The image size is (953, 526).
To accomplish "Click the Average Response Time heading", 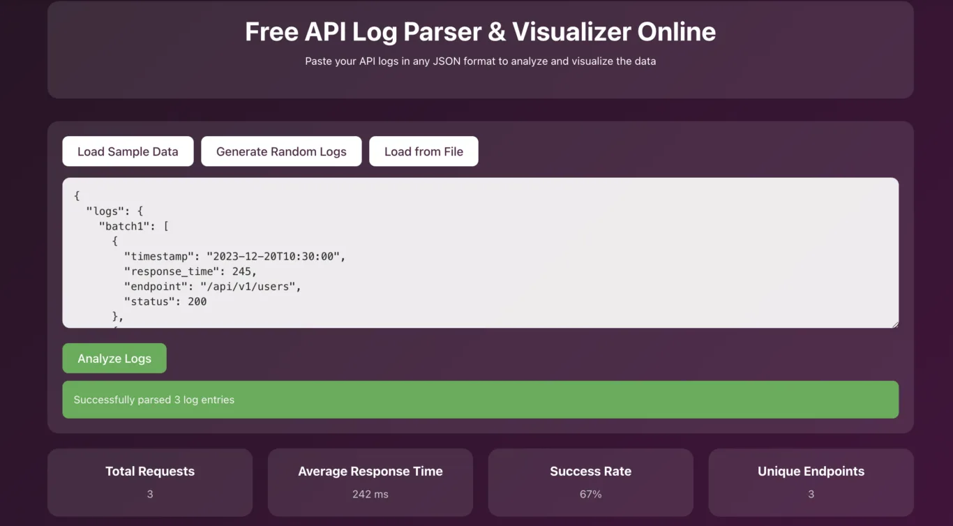I will [370, 472].
